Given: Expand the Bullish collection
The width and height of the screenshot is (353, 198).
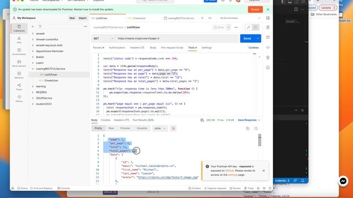Looking at the screenshot, I should click(33, 57).
